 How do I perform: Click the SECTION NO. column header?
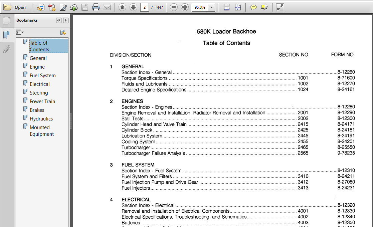point(294,55)
